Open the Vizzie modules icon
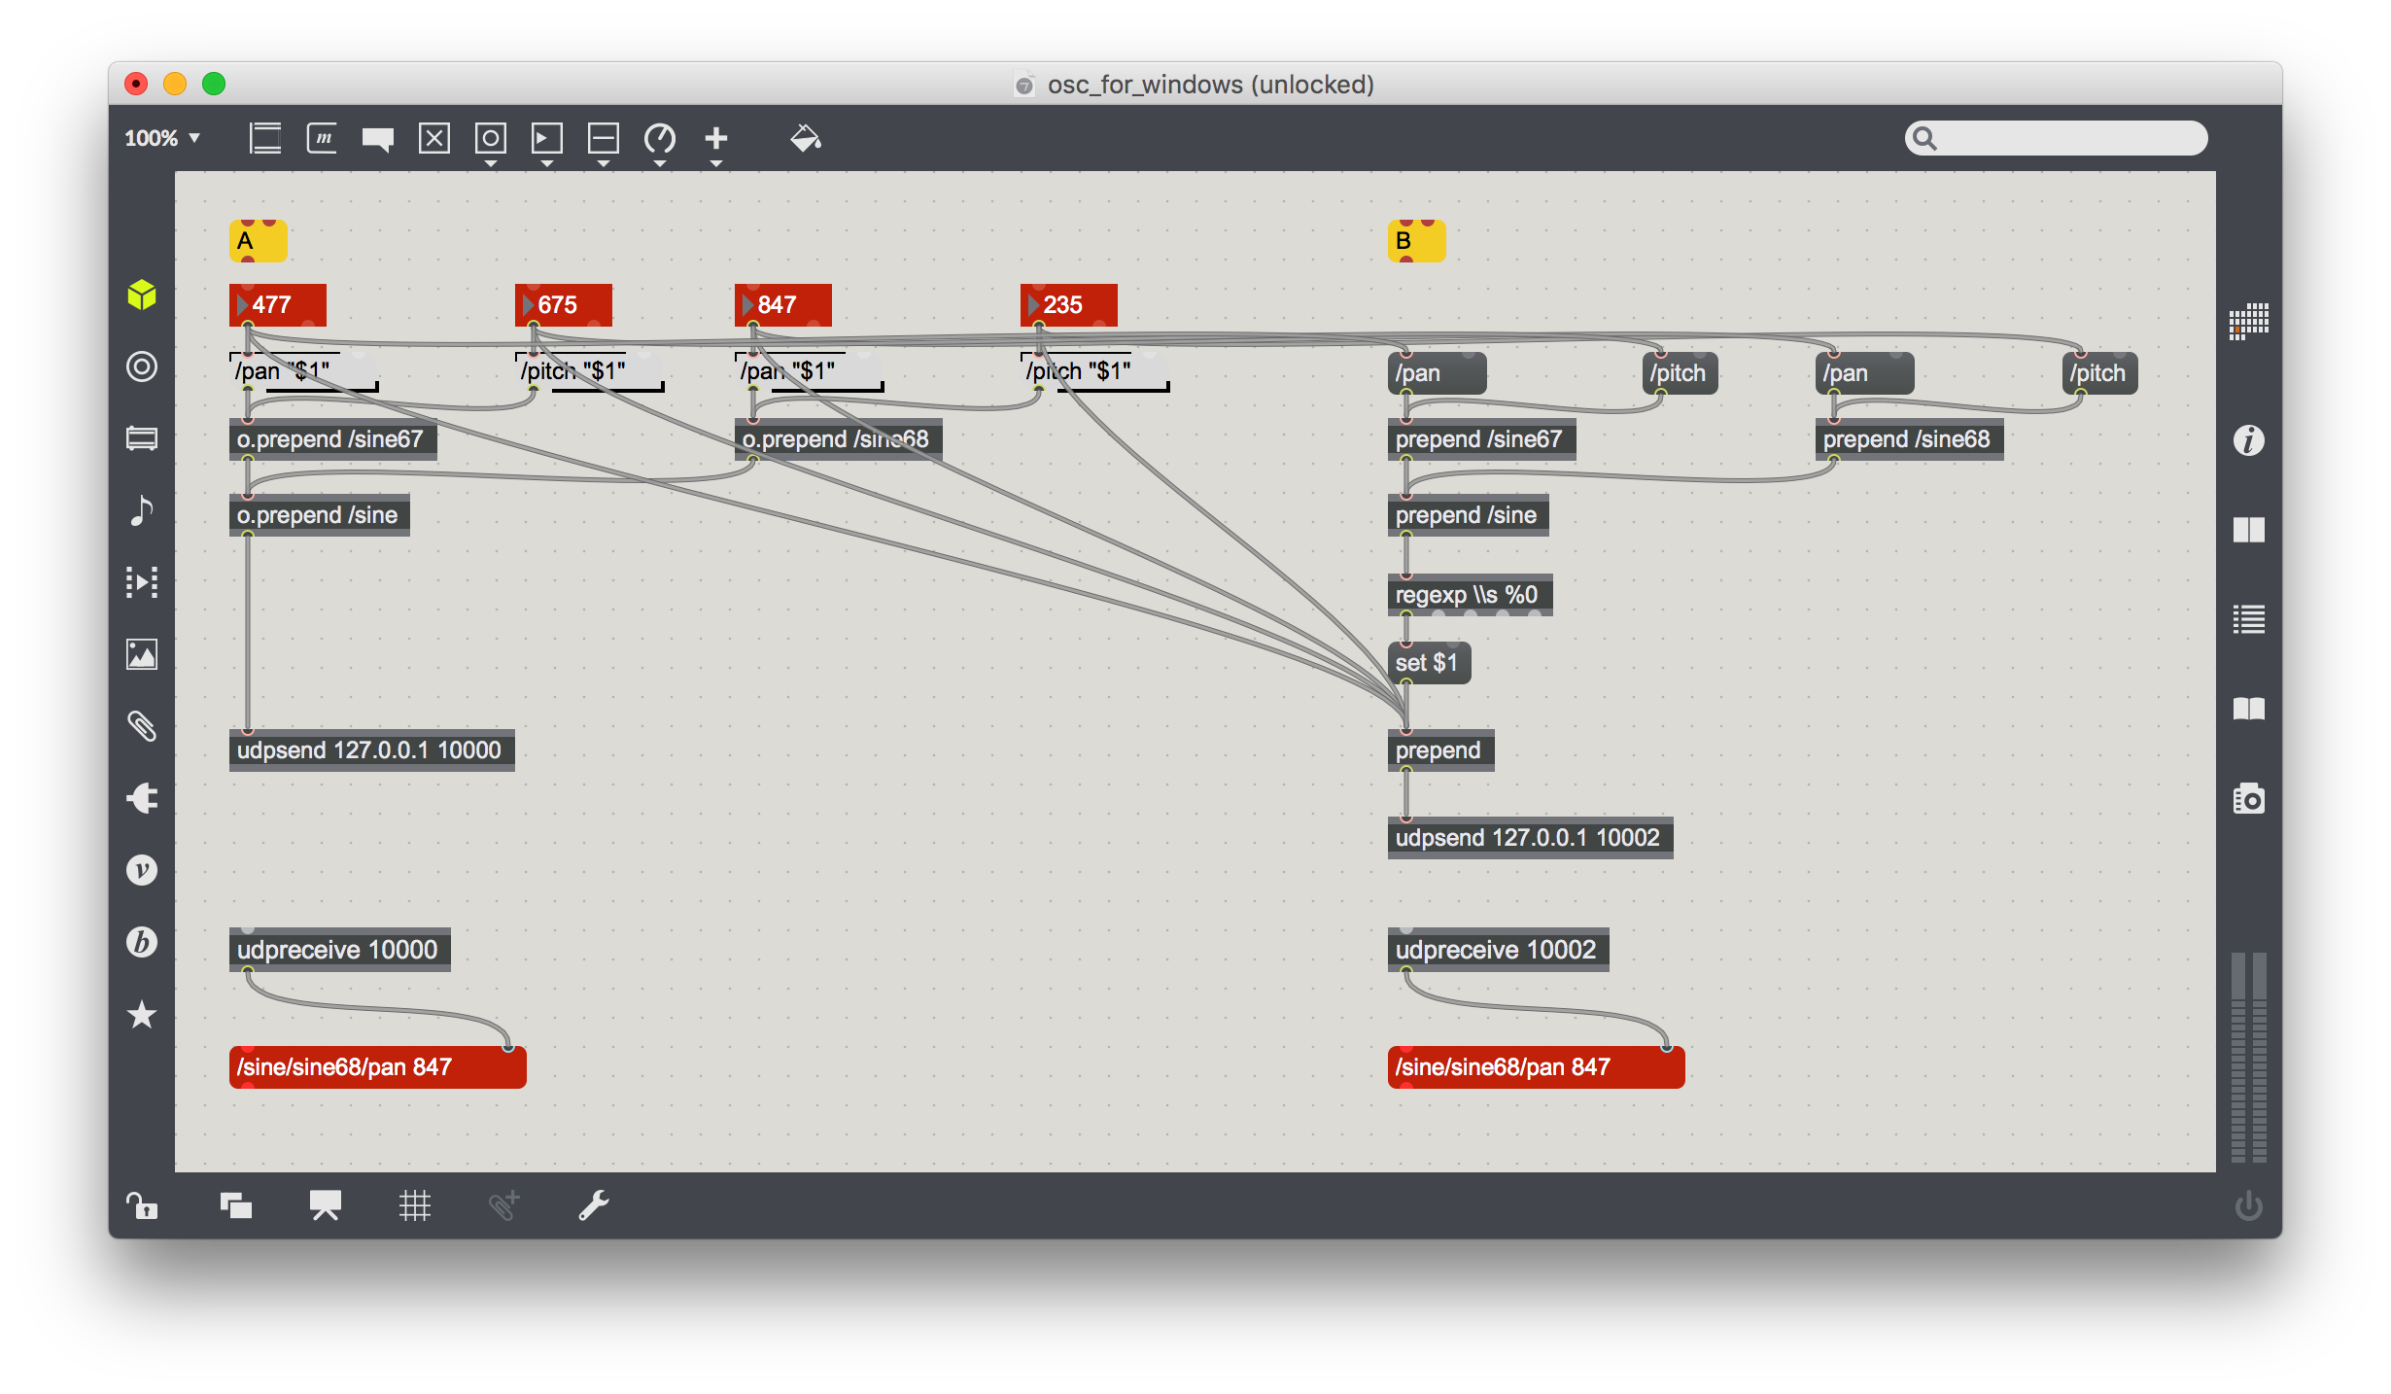 coord(142,870)
